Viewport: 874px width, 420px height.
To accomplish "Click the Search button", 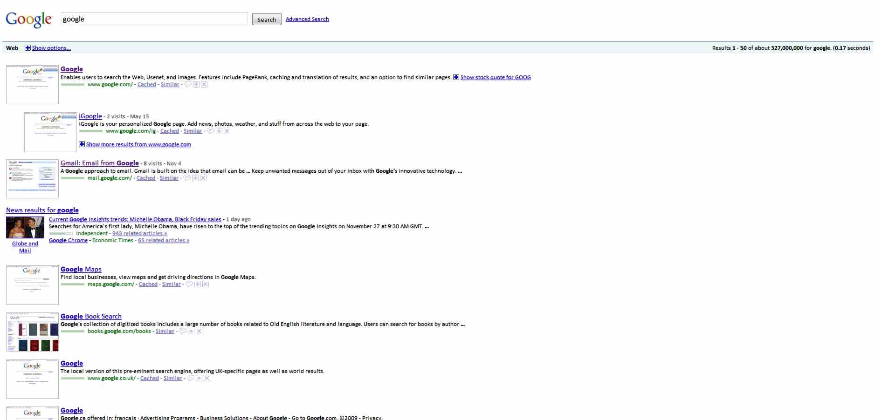I will click(x=266, y=19).
